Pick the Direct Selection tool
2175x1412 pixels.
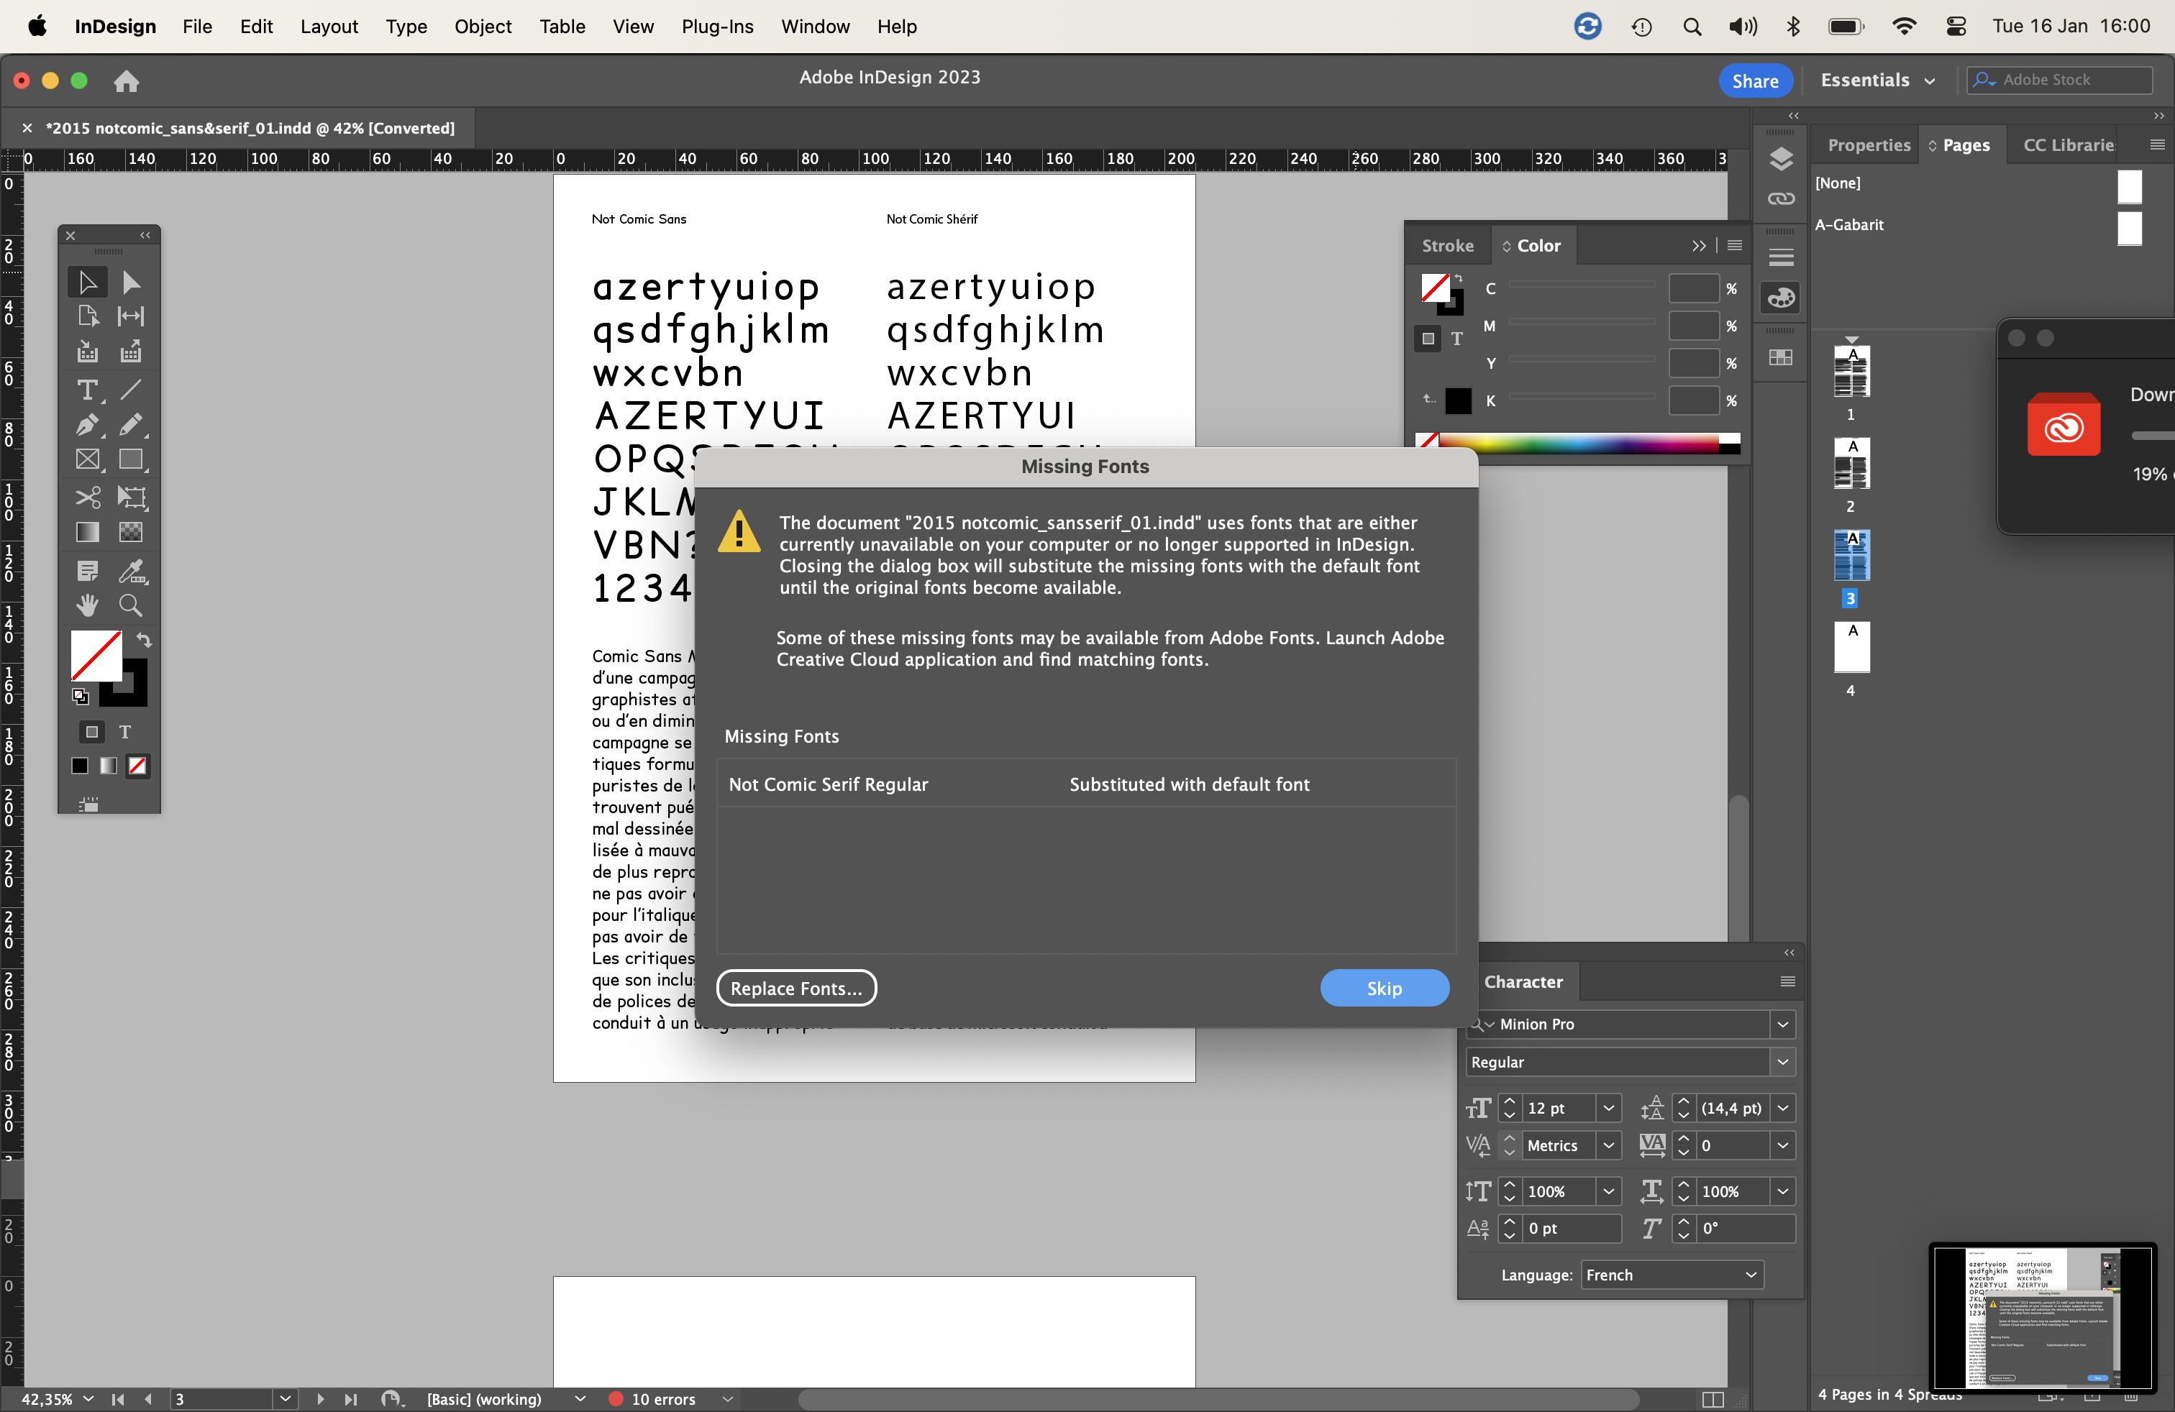coord(131,283)
